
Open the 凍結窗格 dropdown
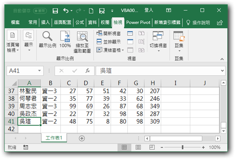pyautogui.click(x=110, y=50)
